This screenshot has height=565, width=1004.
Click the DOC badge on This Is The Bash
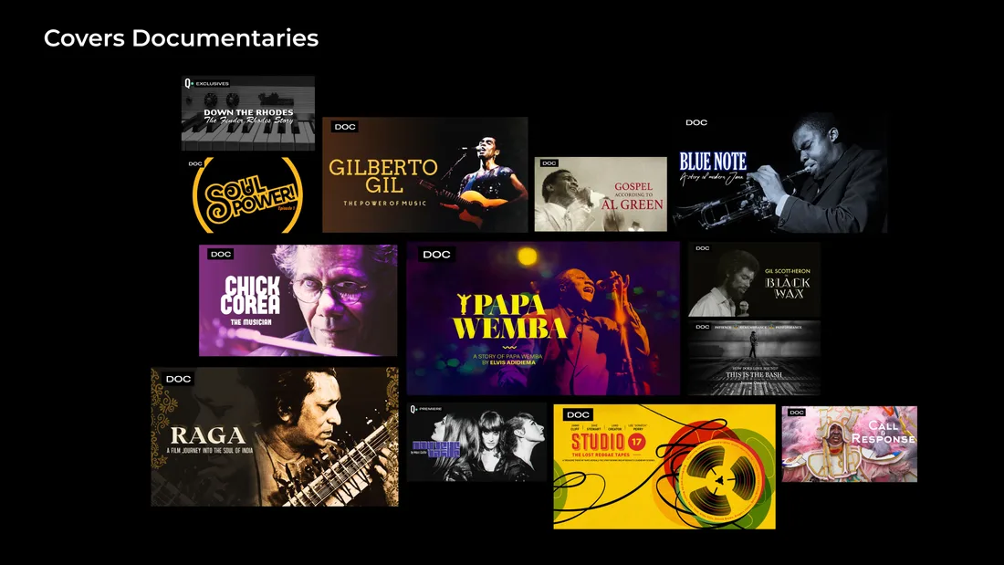[703, 328]
